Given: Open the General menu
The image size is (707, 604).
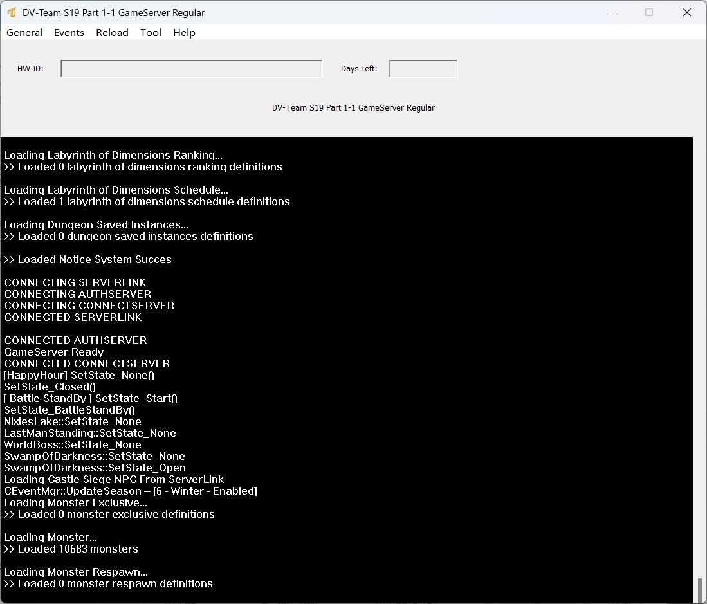Looking at the screenshot, I should 24,33.
